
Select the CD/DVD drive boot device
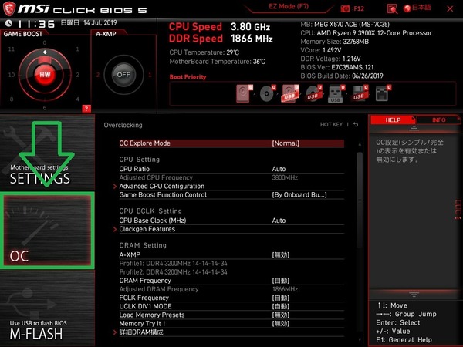click(268, 93)
